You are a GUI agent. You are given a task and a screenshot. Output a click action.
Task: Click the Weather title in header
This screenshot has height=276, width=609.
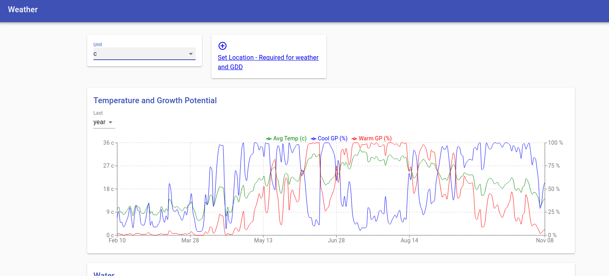[23, 9]
